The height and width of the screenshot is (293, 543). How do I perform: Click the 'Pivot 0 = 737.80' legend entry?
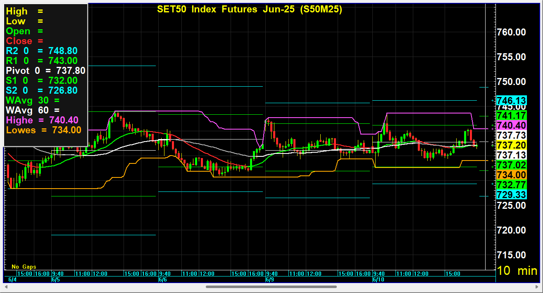pyautogui.click(x=45, y=71)
